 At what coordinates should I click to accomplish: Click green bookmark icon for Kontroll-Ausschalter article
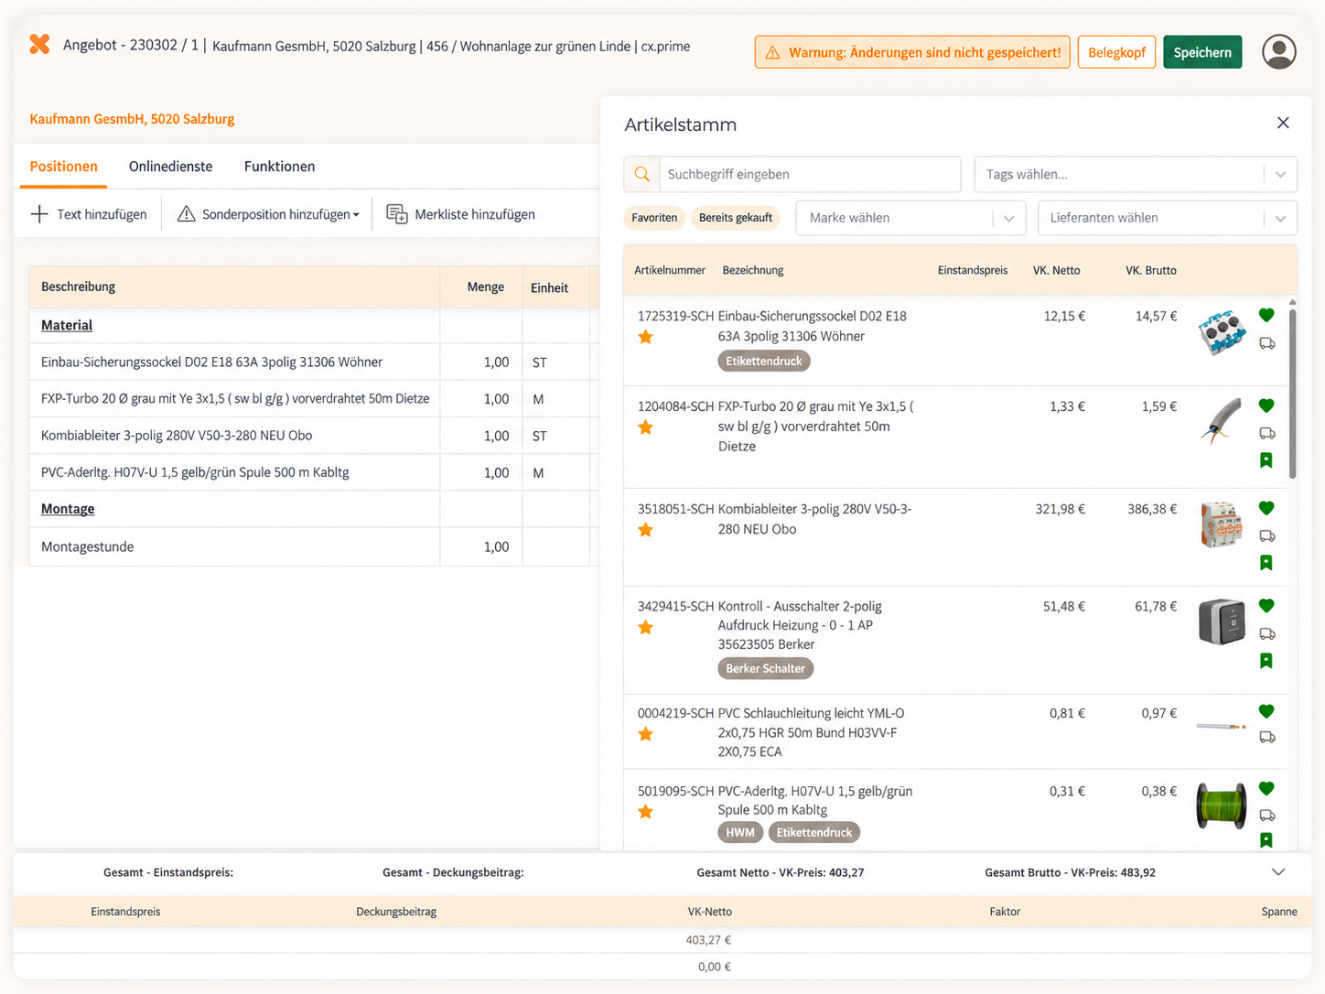coord(1266,661)
